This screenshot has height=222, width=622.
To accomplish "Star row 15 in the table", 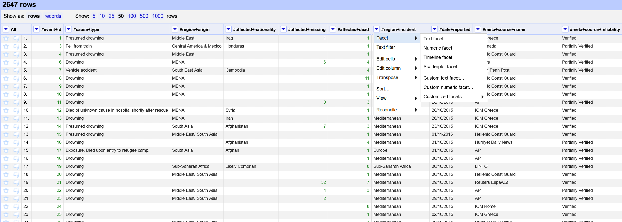I will pyautogui.click(x=6, y=151).
